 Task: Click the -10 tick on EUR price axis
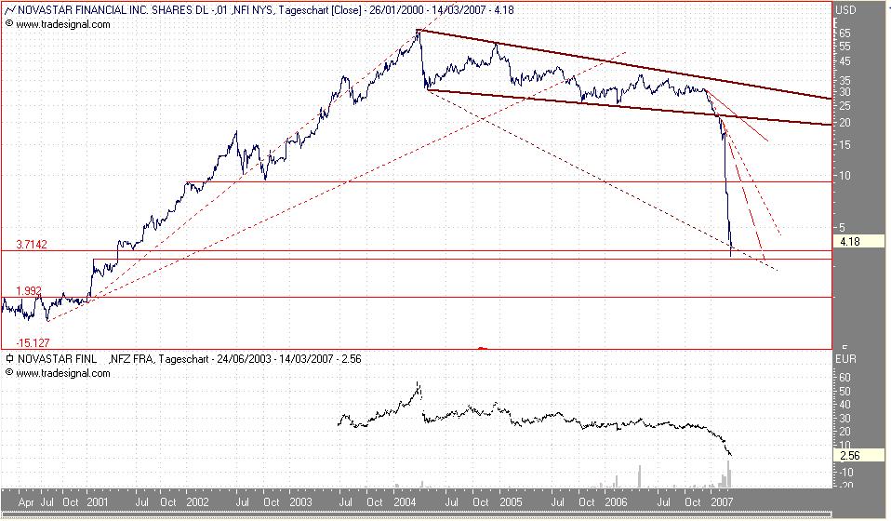[x=845, y=472]
